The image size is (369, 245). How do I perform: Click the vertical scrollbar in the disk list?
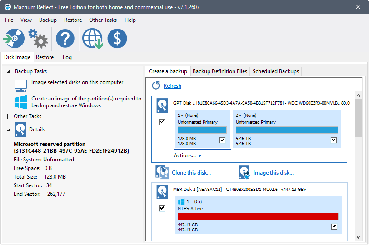click(359, 118)
